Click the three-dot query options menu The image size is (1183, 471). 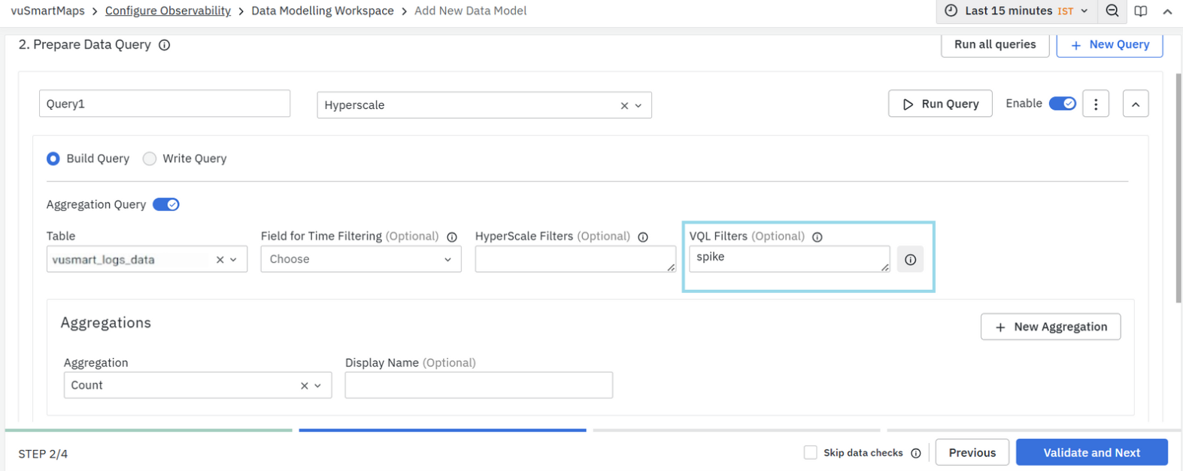(1095, 104)
